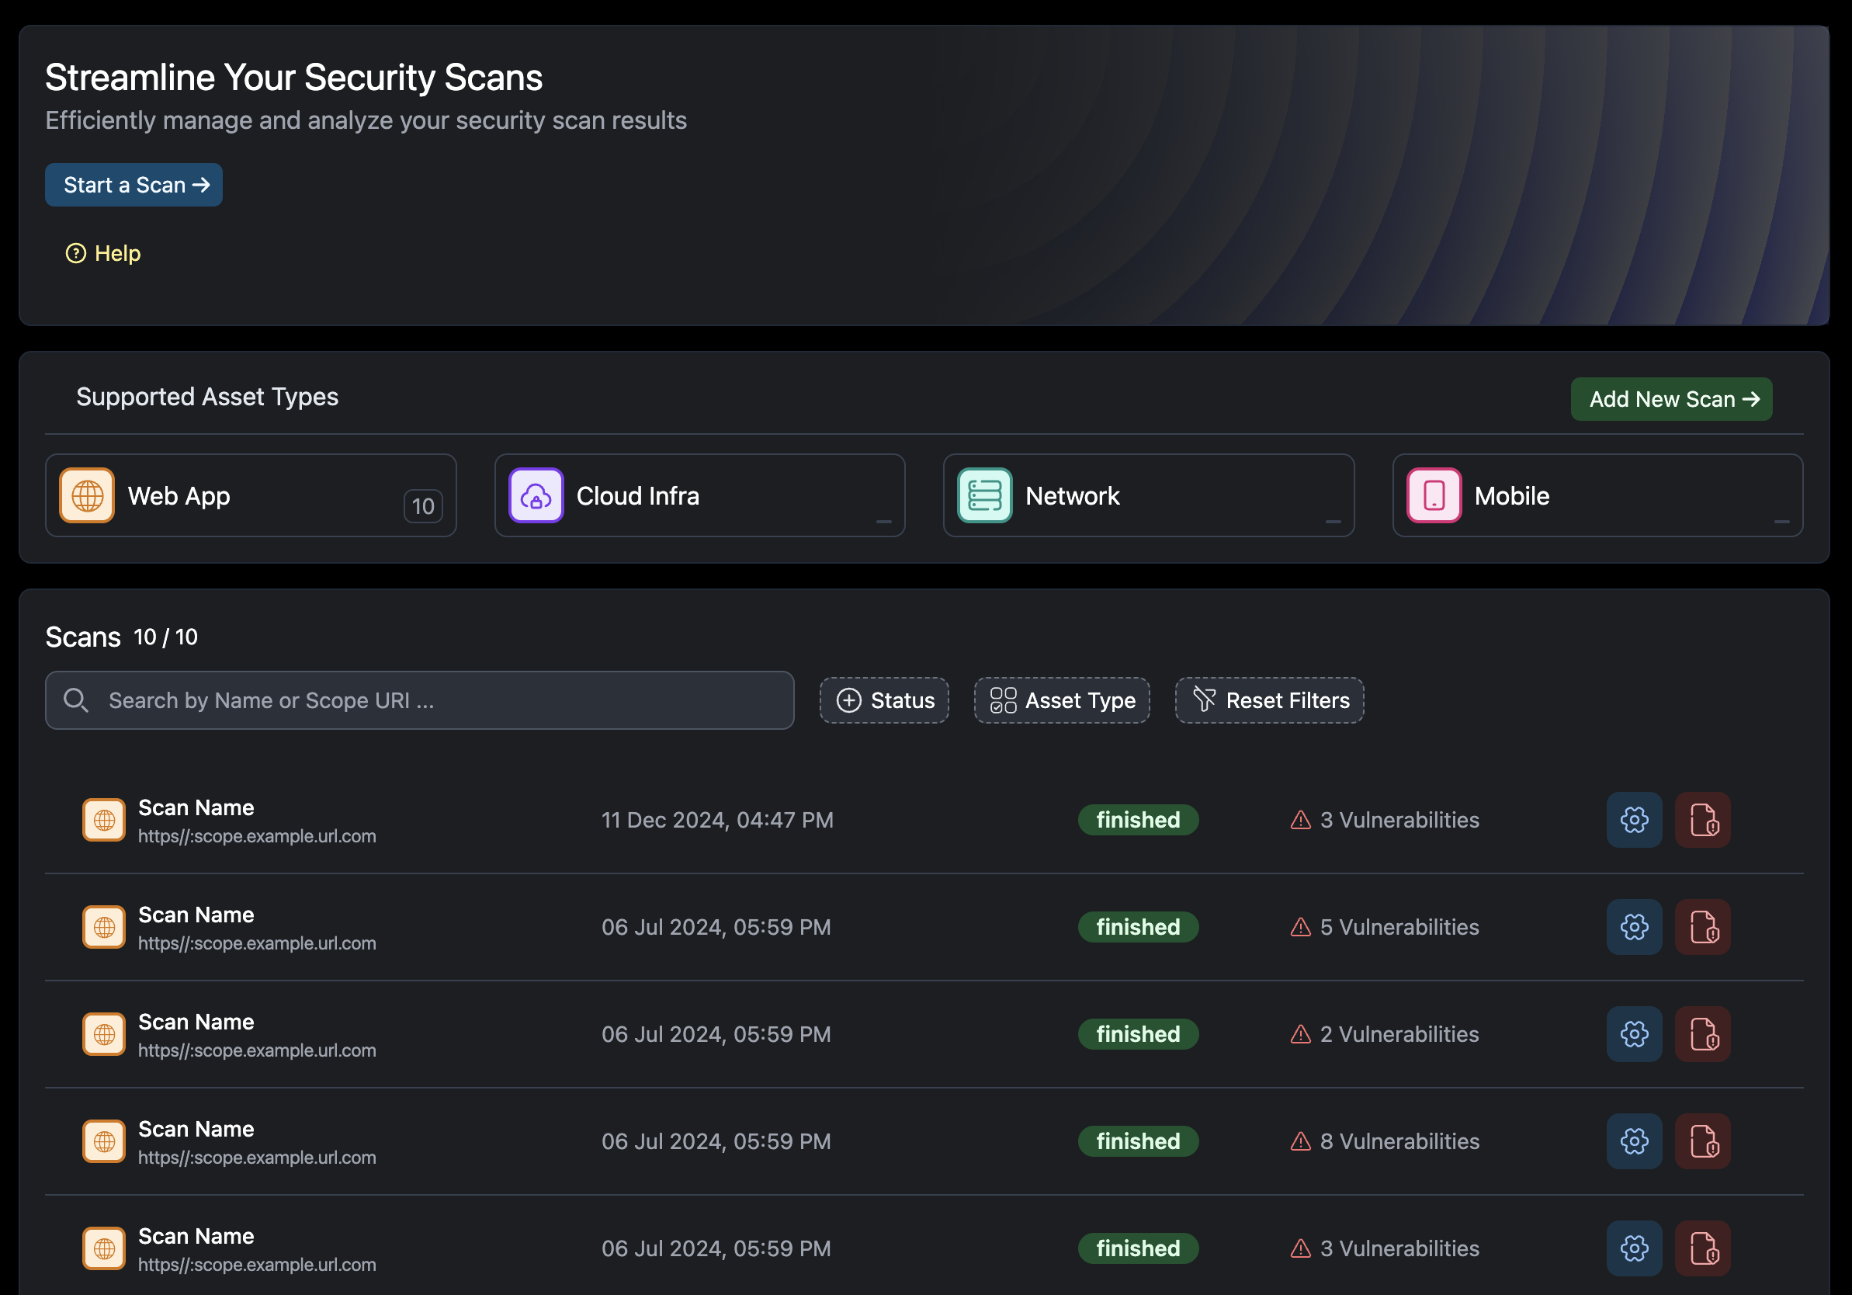Open settings gear for 11 Dec scan
1852x1295 pixels.
[1634, 820]
